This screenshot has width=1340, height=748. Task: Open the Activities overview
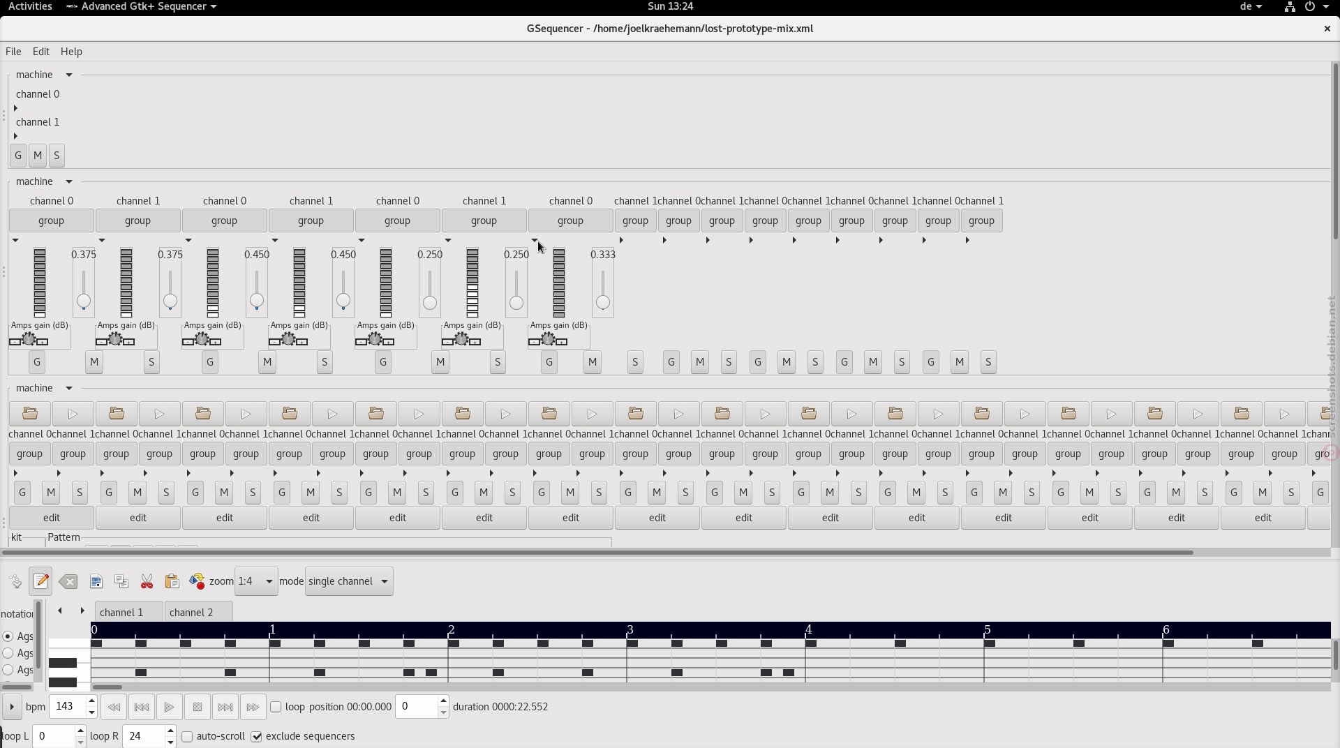coord(30,6)
